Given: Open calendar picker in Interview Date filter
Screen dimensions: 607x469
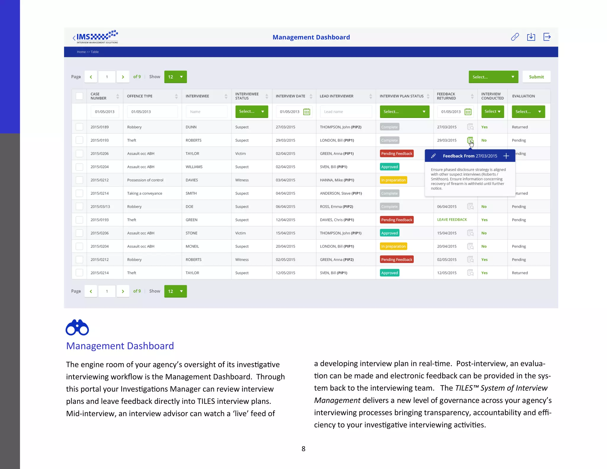Looking at the screenshot, I should tap(307, 112).
